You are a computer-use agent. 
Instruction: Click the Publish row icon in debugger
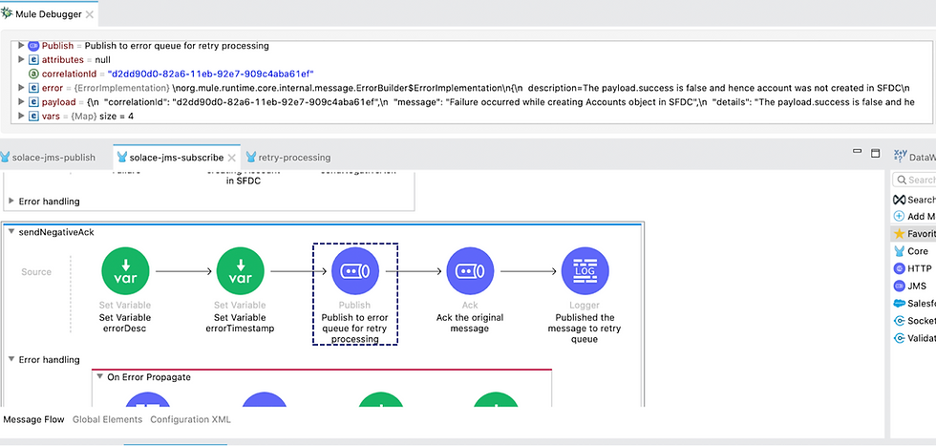click(34, 46)
